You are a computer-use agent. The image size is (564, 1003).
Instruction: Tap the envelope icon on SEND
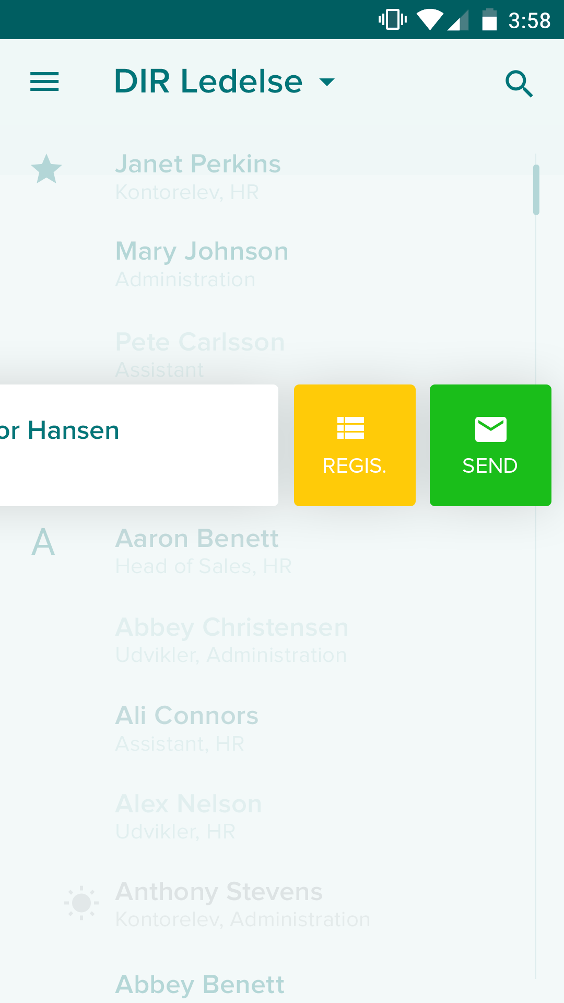490,429
